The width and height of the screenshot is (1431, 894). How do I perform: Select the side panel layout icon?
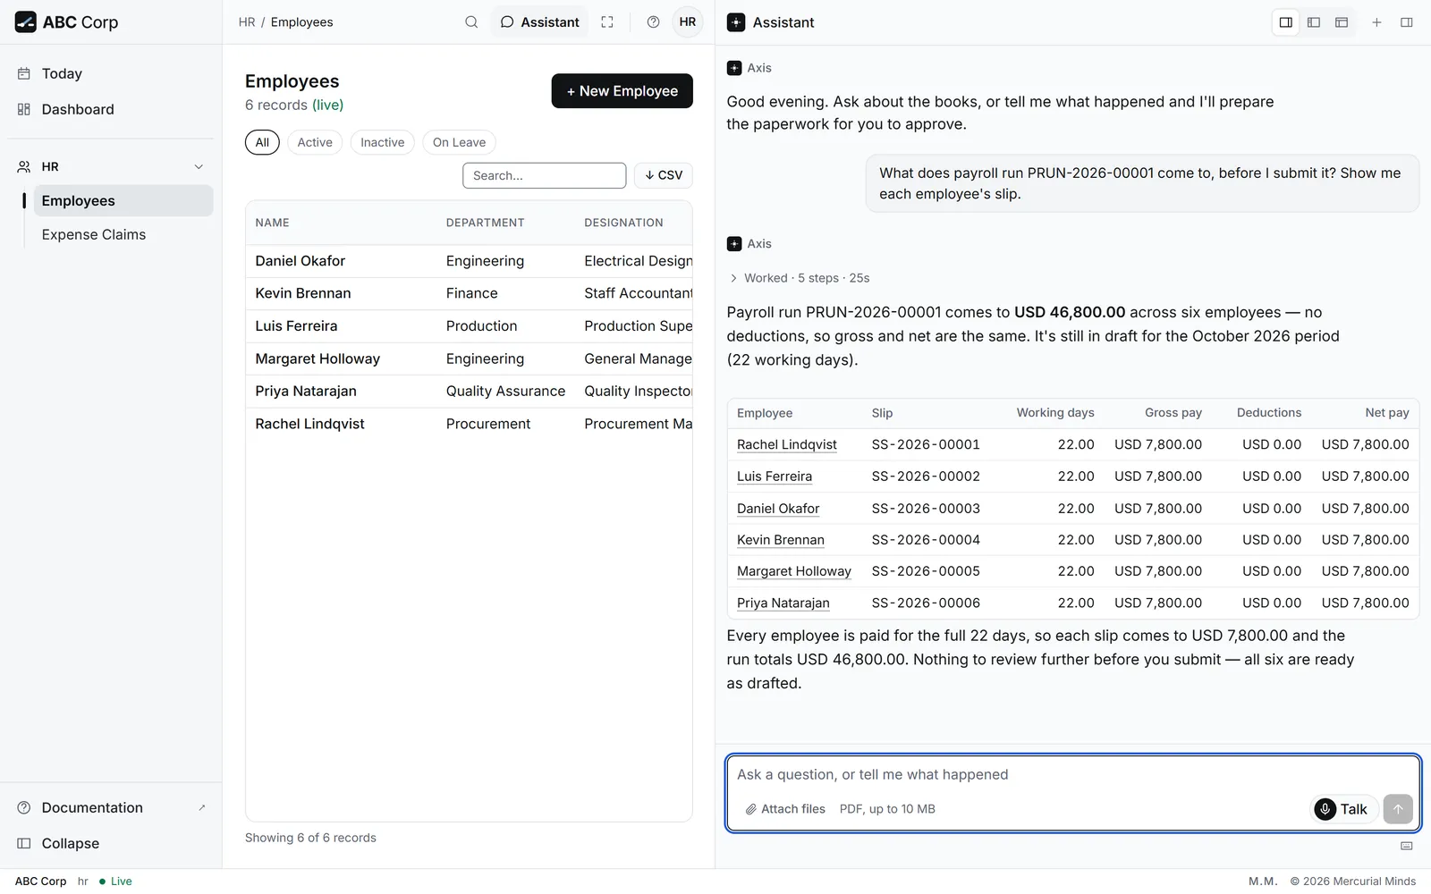pos(1286,22)
